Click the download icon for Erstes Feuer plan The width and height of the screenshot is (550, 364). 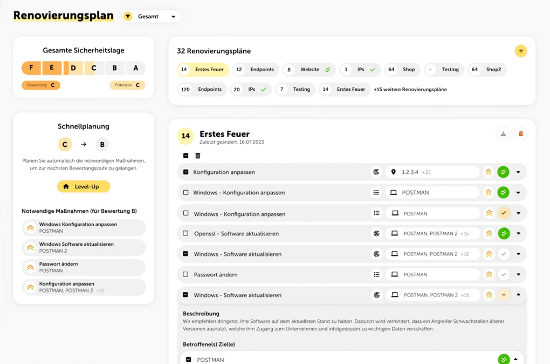tap(503, 133)
